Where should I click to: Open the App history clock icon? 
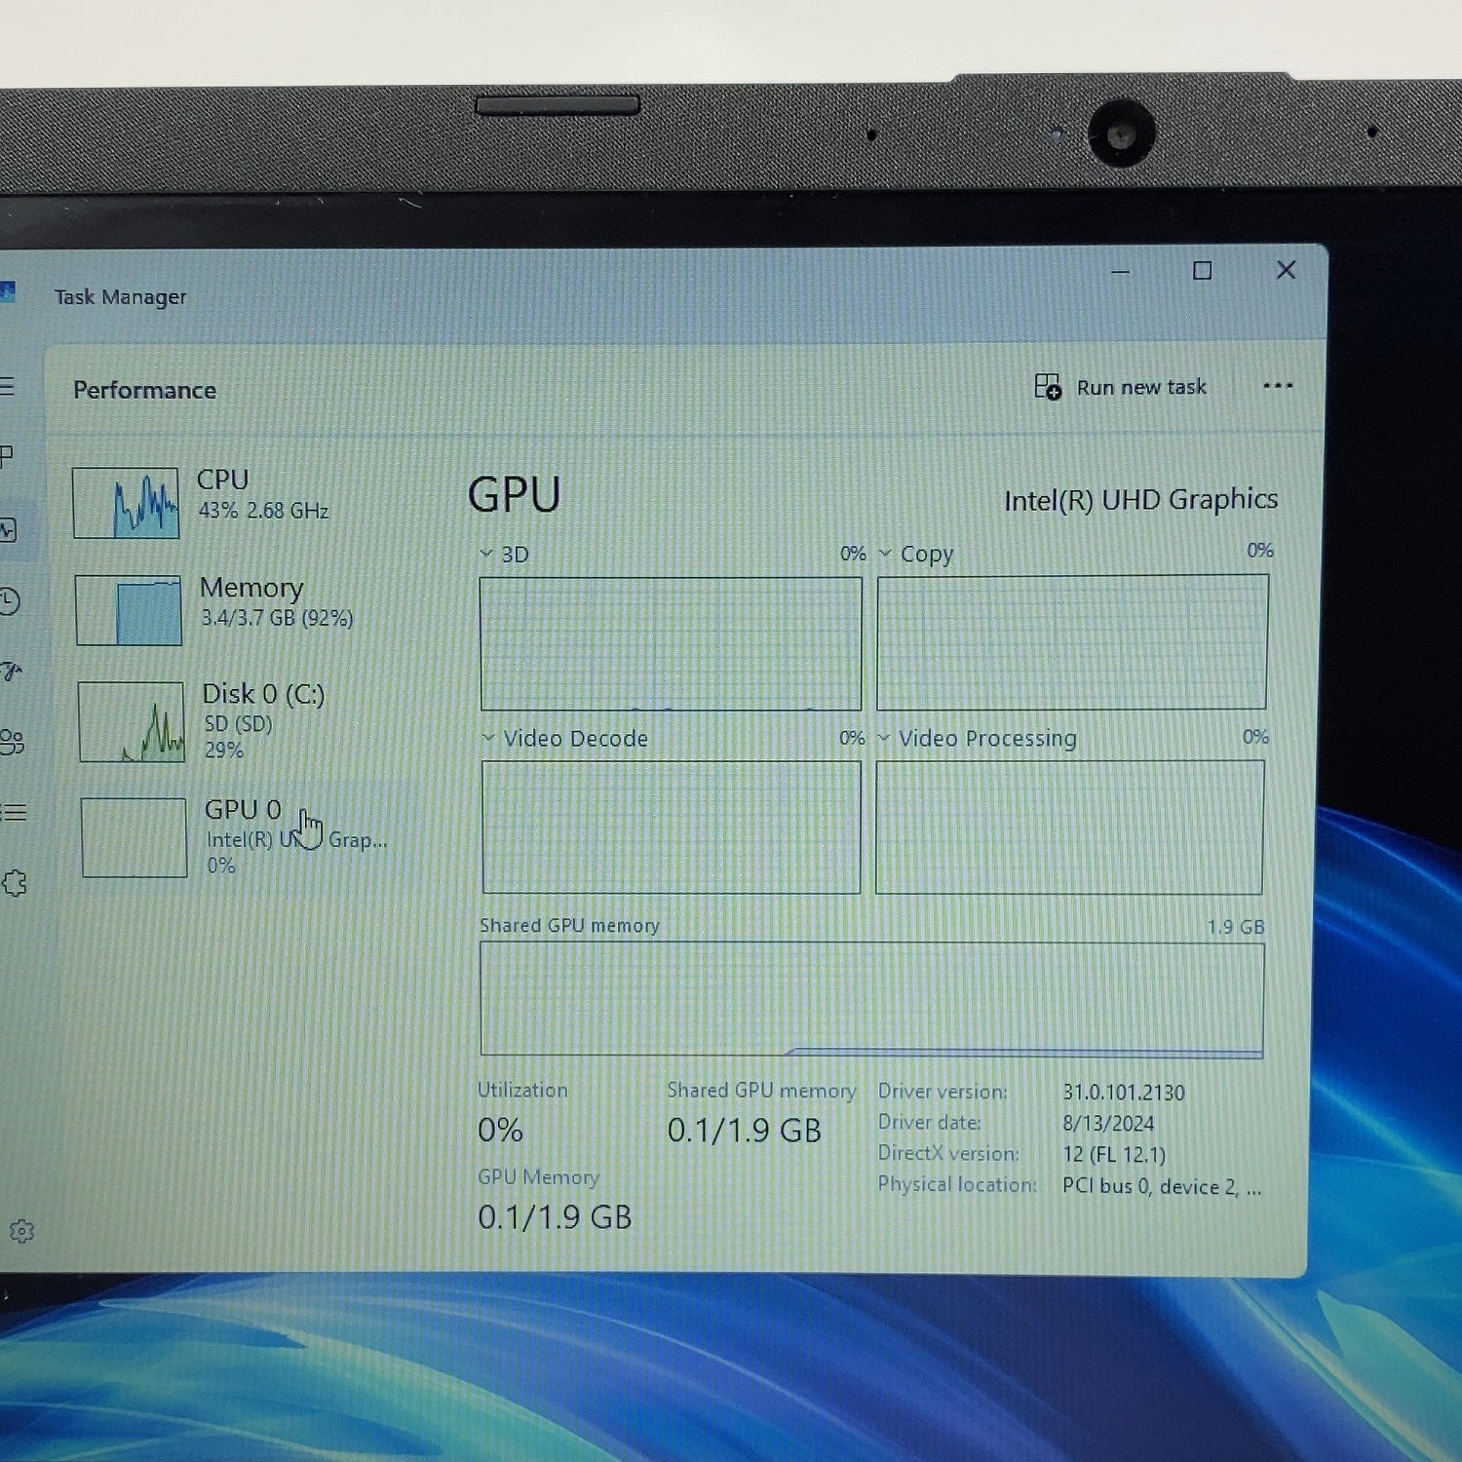click(9, 601)
